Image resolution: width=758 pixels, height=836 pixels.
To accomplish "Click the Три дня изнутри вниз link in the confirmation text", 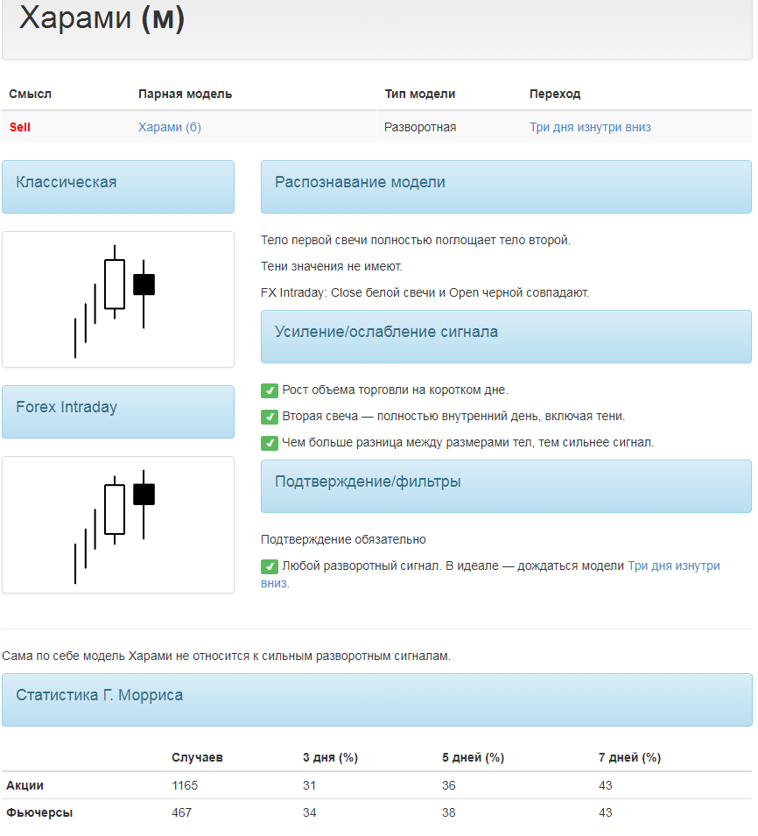I will 490,574.
